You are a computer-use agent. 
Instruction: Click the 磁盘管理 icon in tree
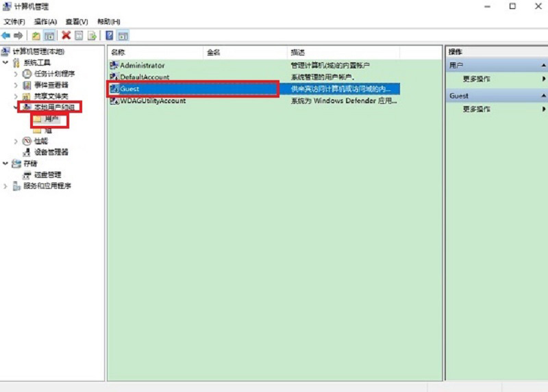(27, 174)
